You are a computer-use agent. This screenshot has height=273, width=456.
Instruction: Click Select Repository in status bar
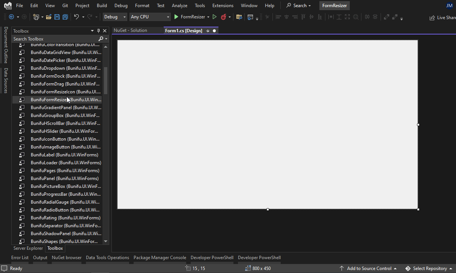click(x=429, y=268)
